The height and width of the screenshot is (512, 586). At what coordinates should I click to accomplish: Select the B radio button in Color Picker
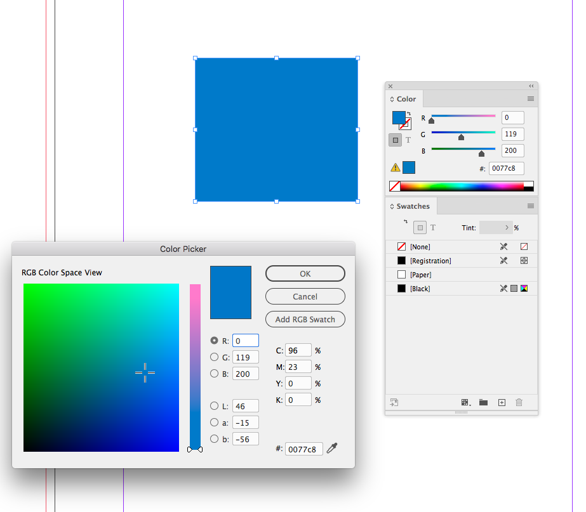215,374
